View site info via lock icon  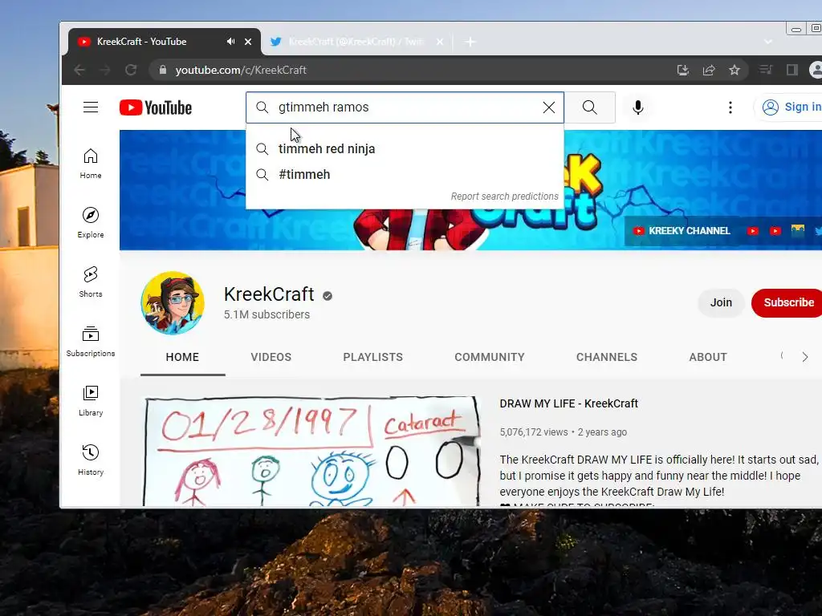[x=162, y=70]
